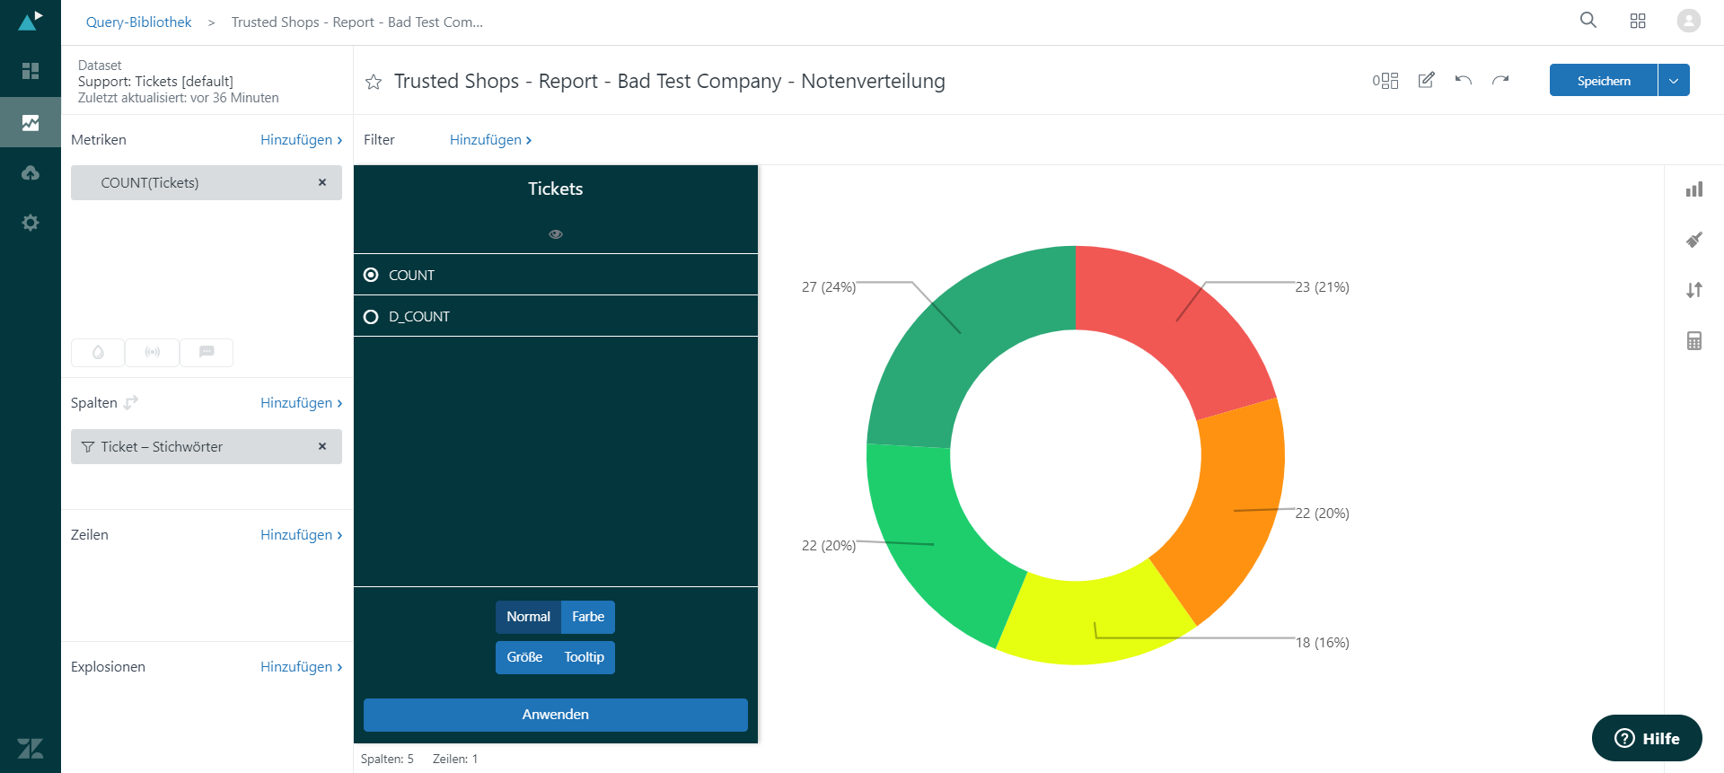Open the result manipulation icon beside edit

coord(1385,81)
